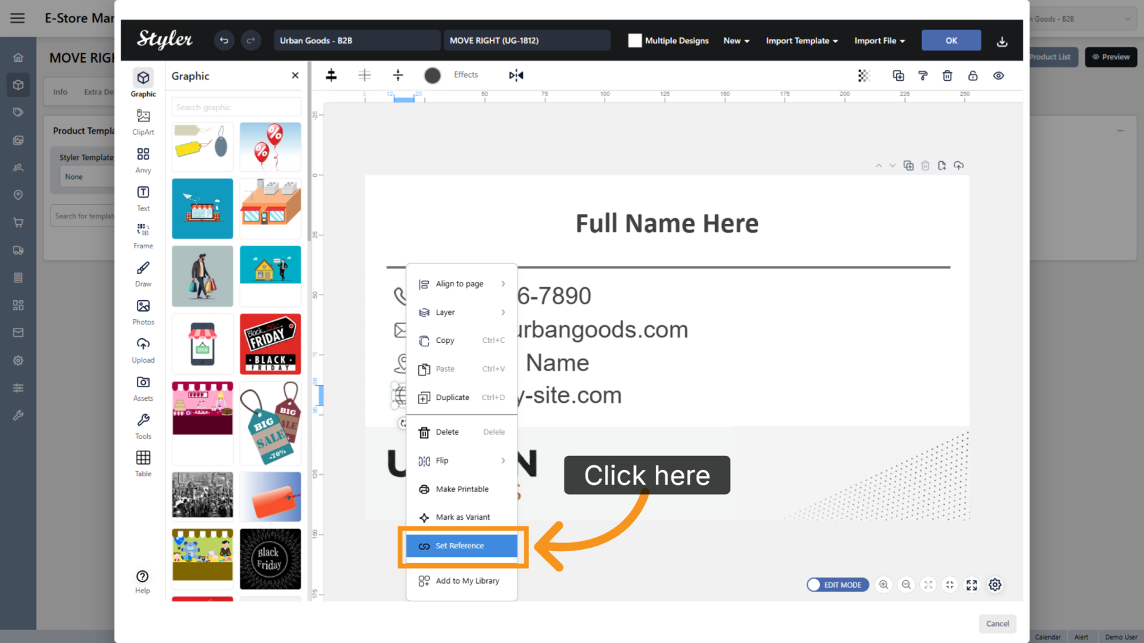Select the Big Sale tags graphic

270,423
